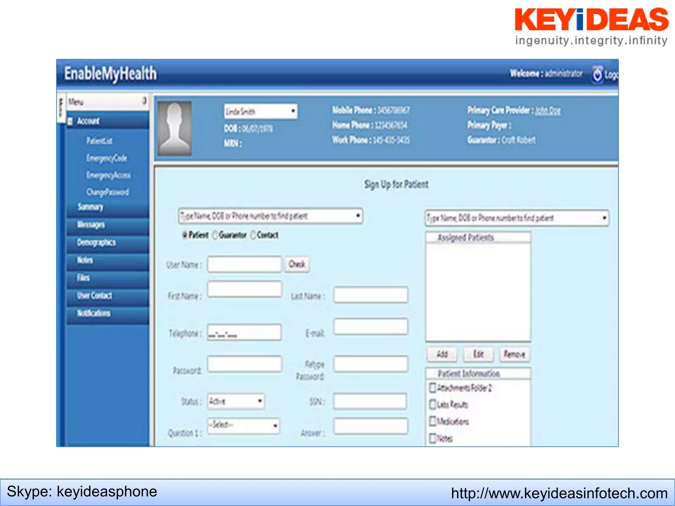675x506 pixels.
Task: Open PatientList in the sidebar
Action: pos(99,141)
